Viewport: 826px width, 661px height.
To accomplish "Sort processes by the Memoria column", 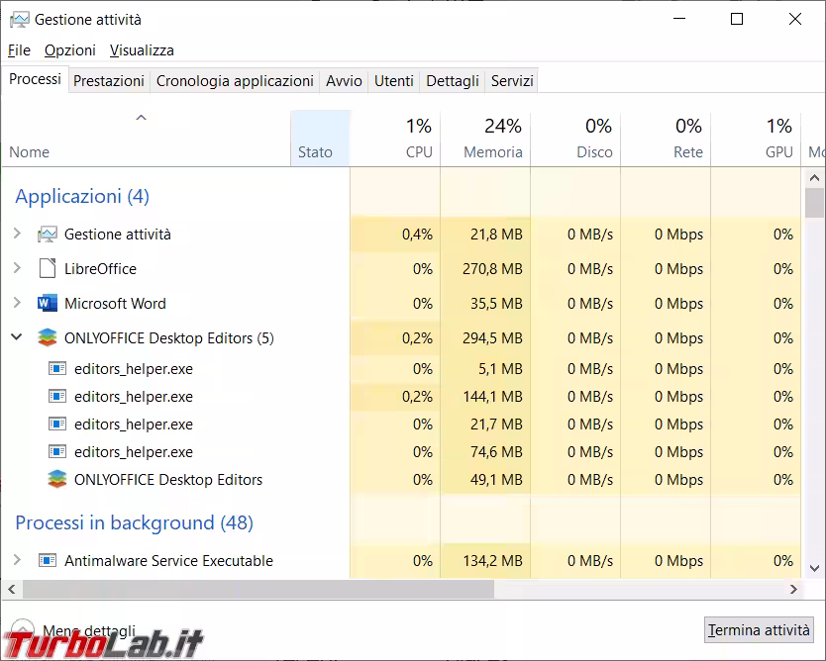I will click(492, 152).
